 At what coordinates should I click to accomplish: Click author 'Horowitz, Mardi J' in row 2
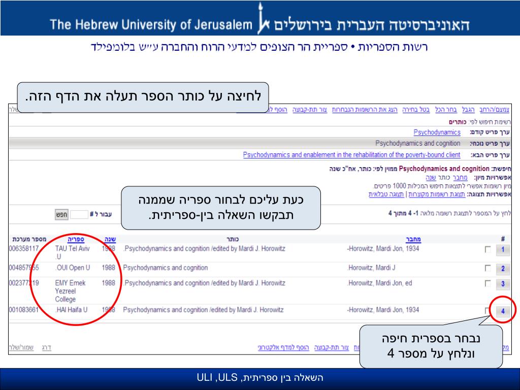pos(371,268)
